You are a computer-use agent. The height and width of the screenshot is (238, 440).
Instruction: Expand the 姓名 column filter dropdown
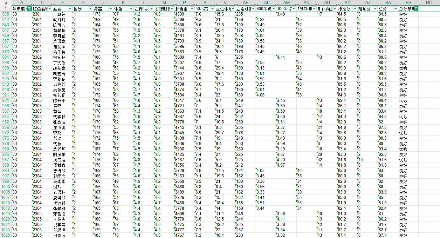pyautogui.click(x=70, y=9)
